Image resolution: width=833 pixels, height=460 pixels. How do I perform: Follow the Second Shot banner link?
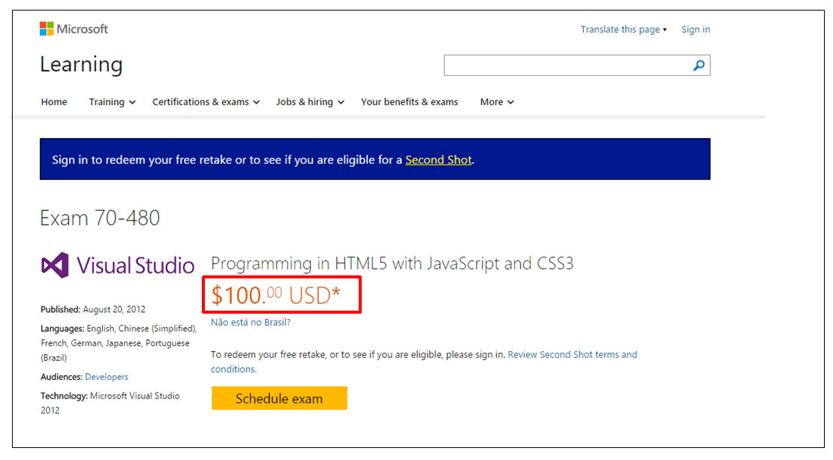[x=438, y=160]
